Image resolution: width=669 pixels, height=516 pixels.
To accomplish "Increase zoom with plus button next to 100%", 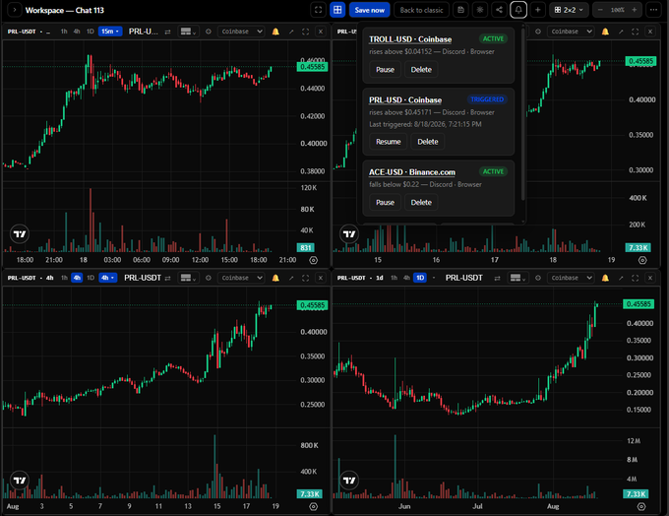I will pyautogui.click(x=635, y=10).
